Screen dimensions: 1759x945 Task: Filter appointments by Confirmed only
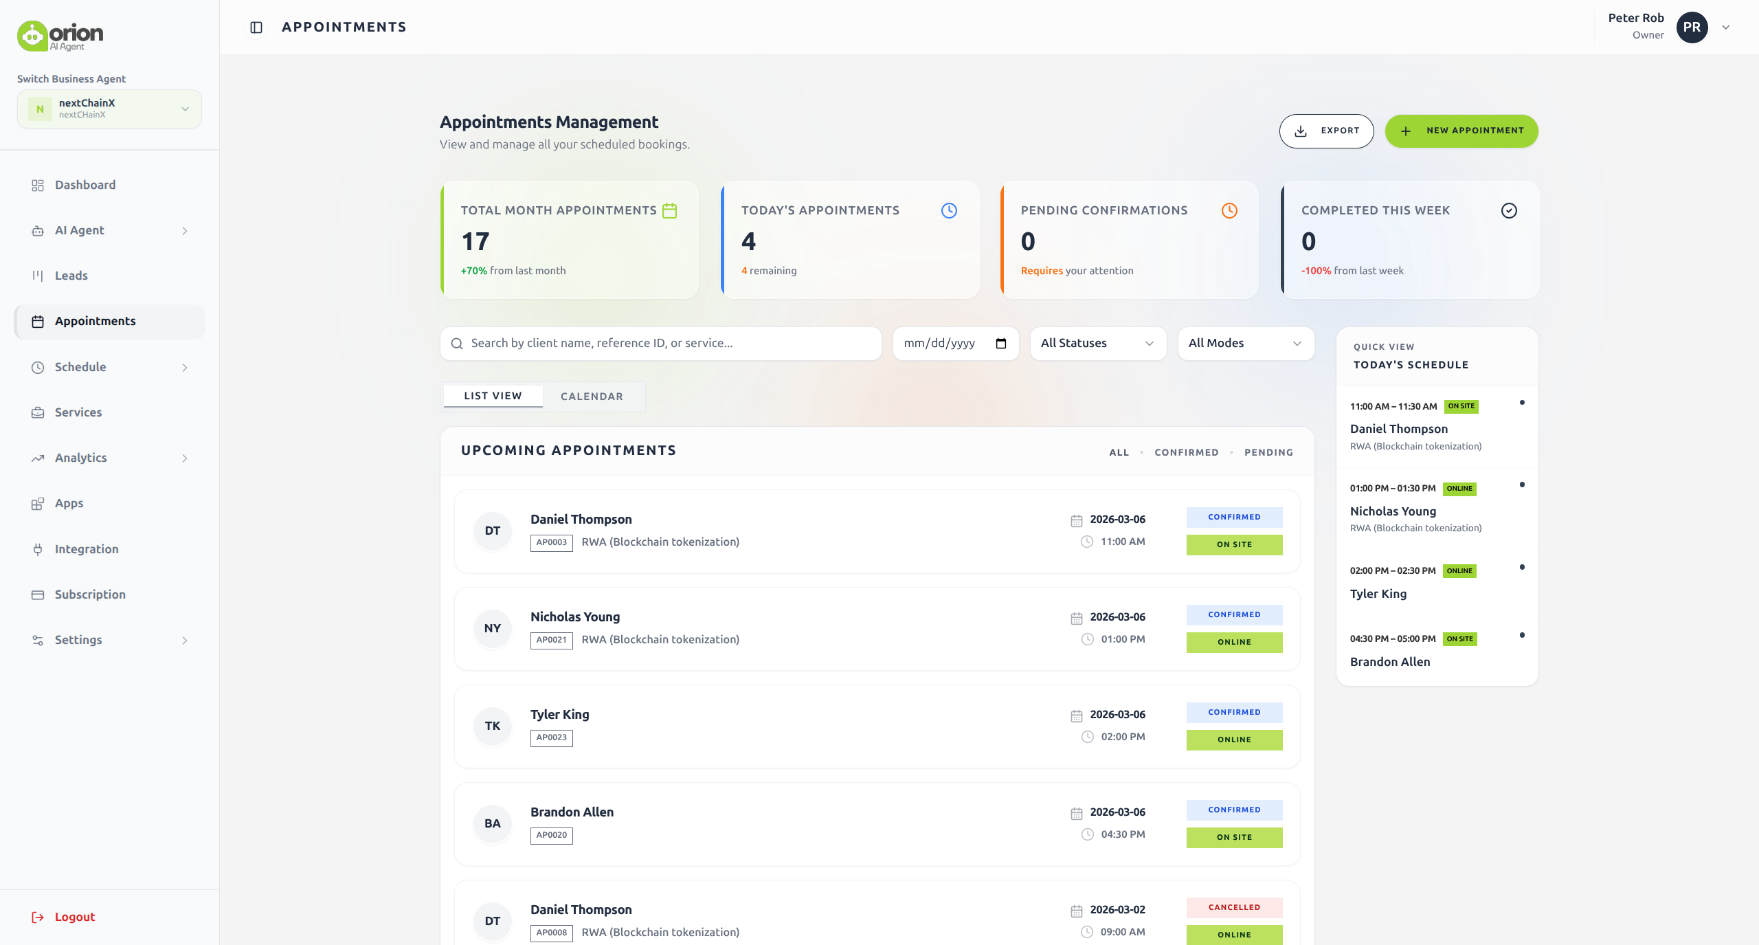[x=1186, y=452]
